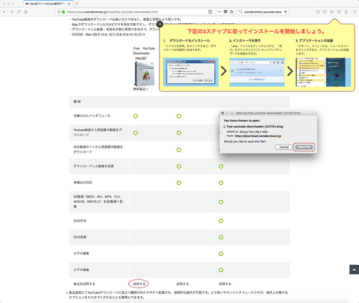Click the ダウンロードした動画を変換 row label

93,166
